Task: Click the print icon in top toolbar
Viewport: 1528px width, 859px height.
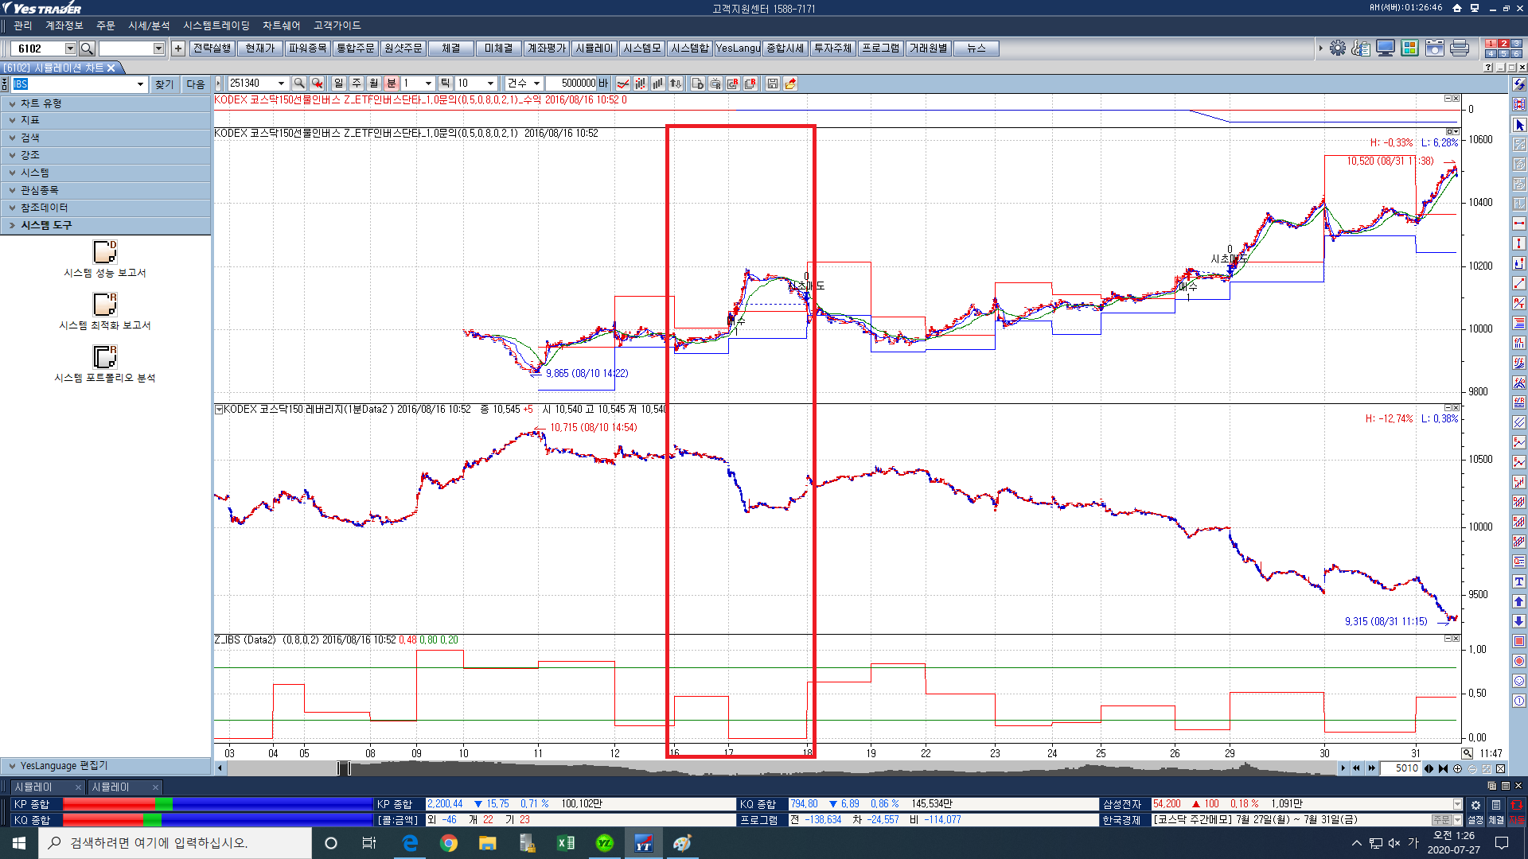Action: pos(1459,49)
